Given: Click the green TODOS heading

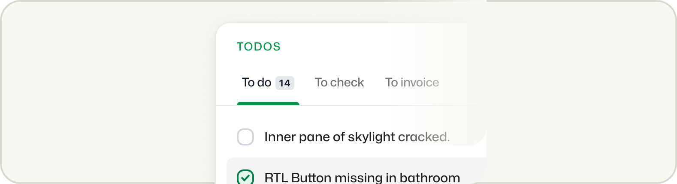Looking at the screenshot, I should (x=259, y=47).
